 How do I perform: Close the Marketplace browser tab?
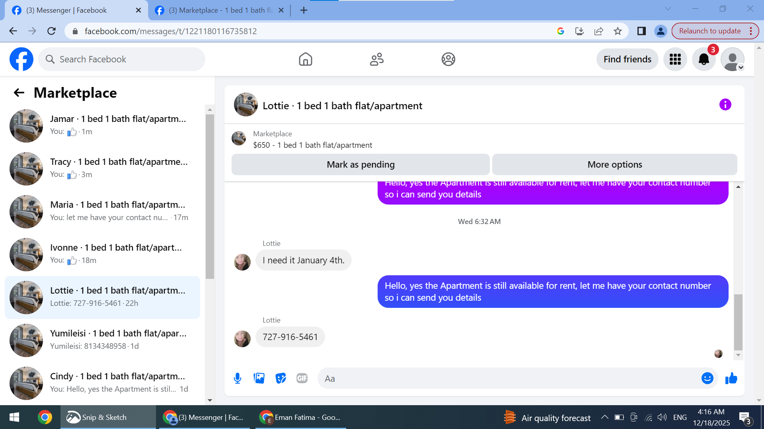(281, 10)
